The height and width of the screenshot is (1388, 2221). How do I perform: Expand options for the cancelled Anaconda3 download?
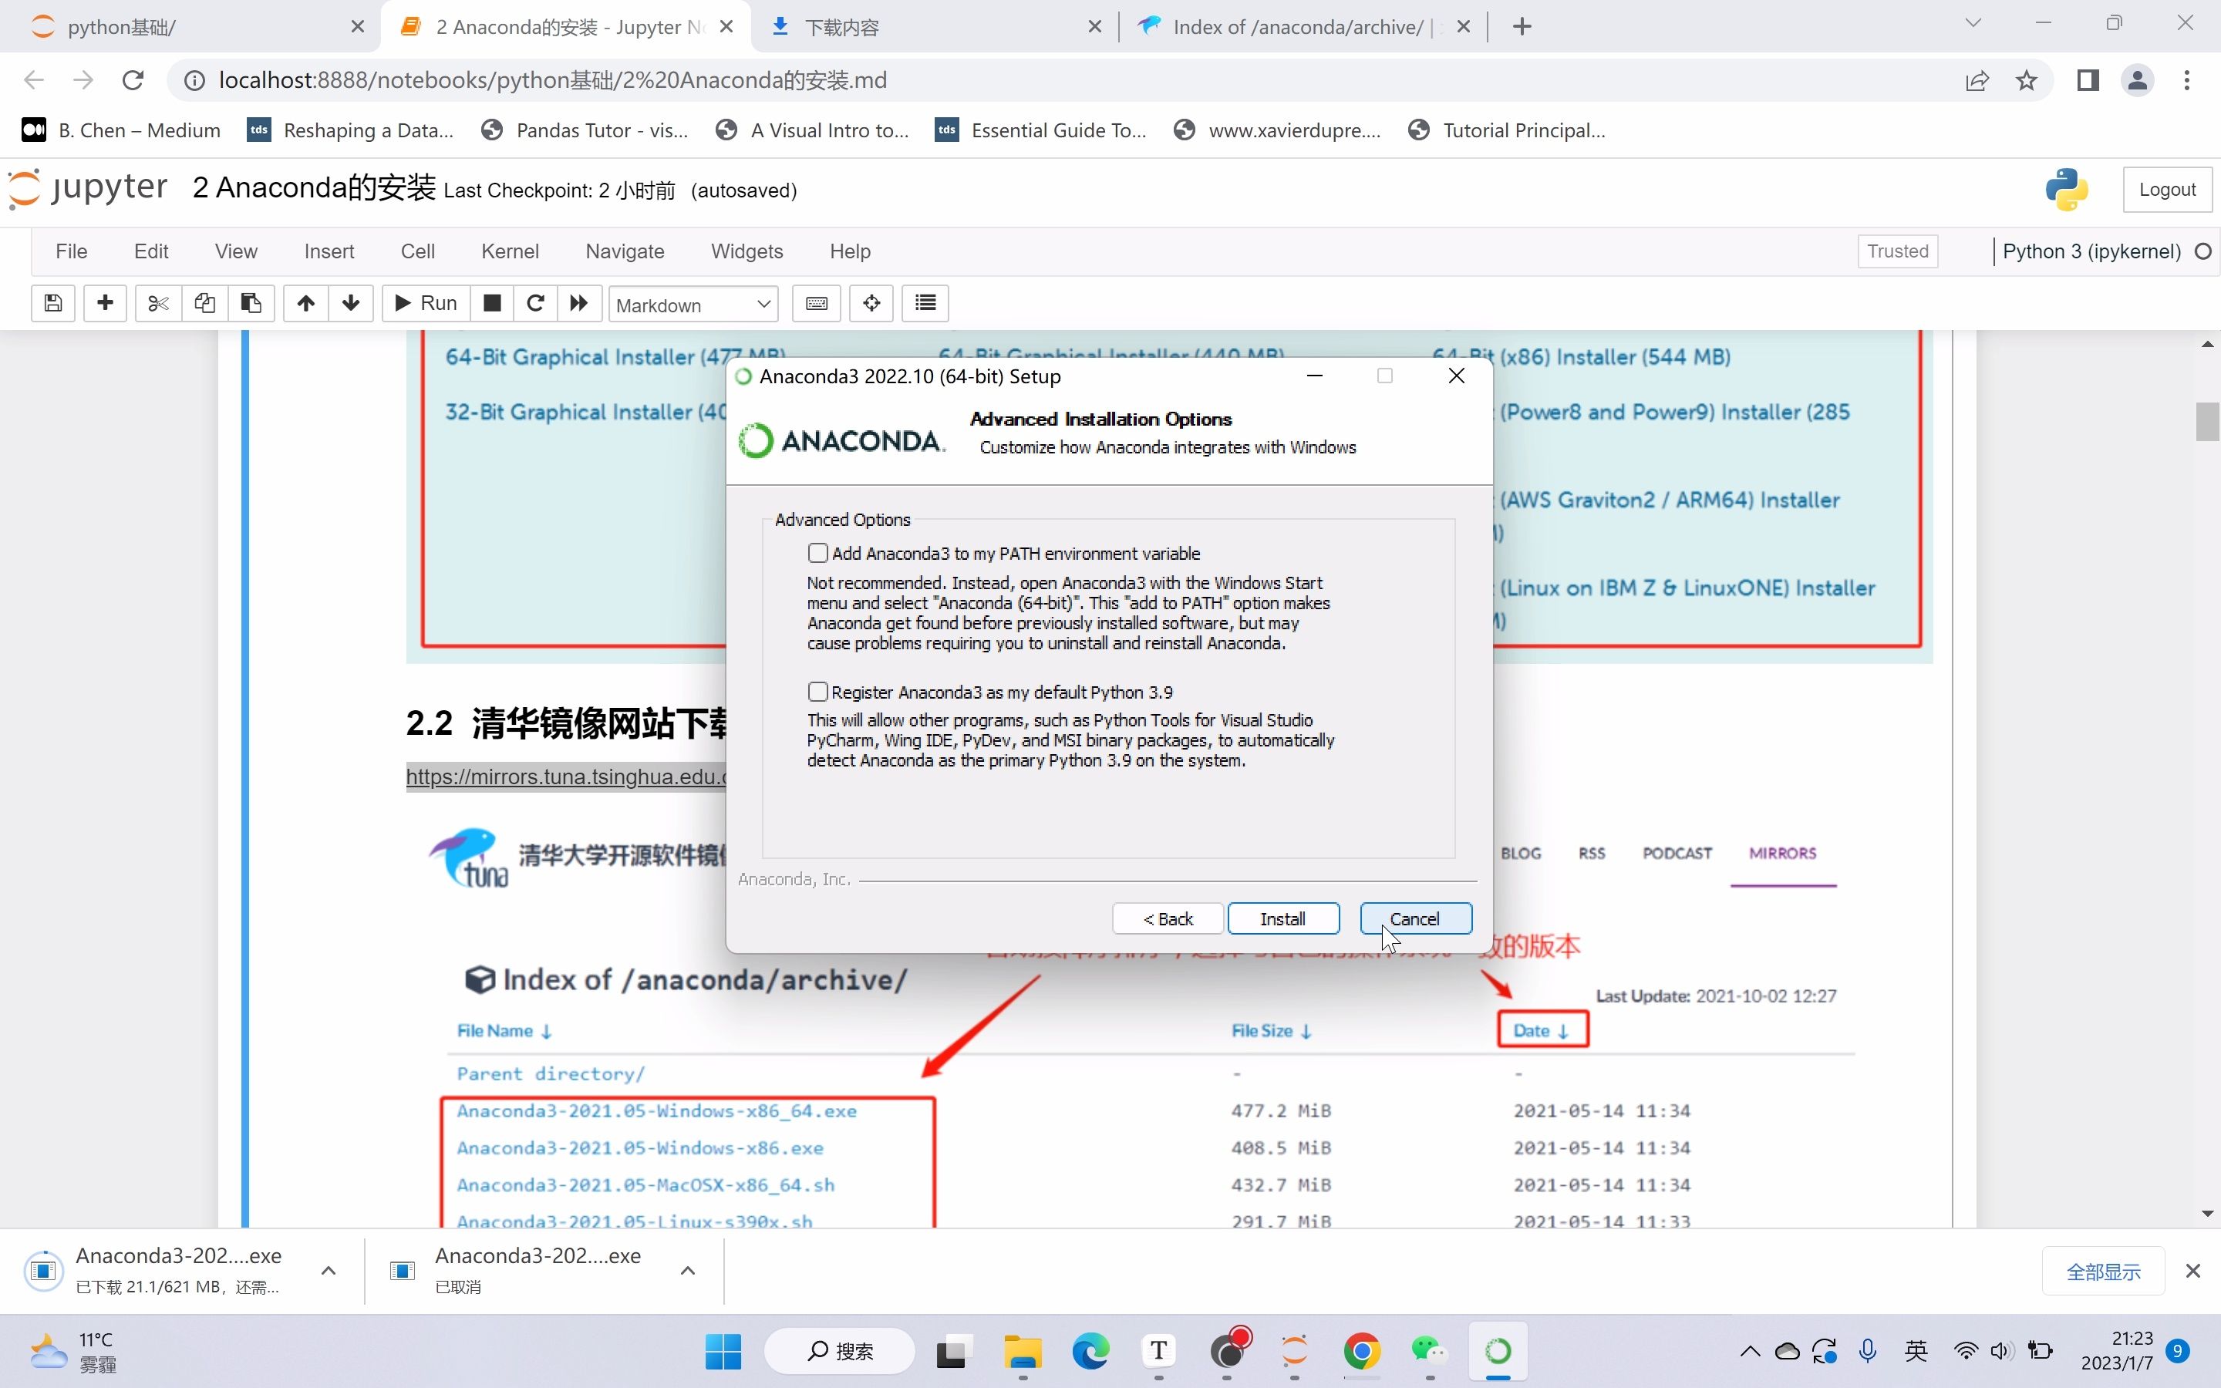687,1271
